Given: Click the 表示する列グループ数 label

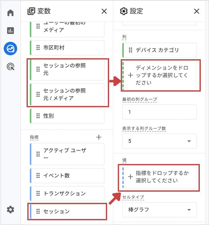Looking at the screenshot, I should (144, 128).
